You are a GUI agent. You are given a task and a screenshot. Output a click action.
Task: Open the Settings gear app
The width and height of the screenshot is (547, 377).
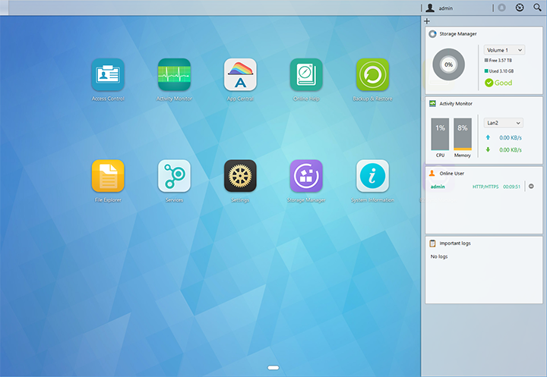click(240, 176)
